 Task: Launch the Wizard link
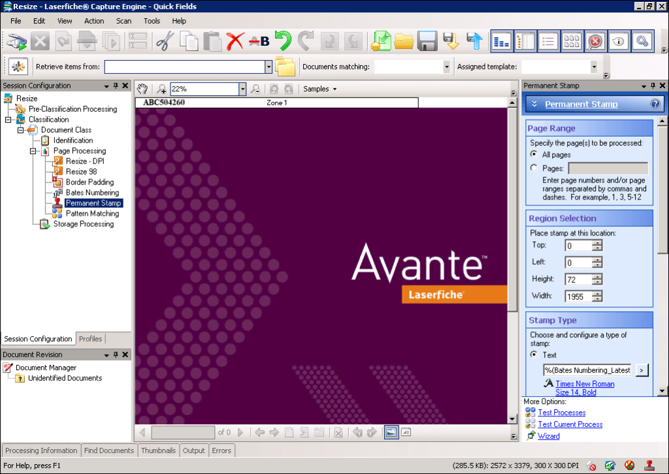(x=549, y=436)
